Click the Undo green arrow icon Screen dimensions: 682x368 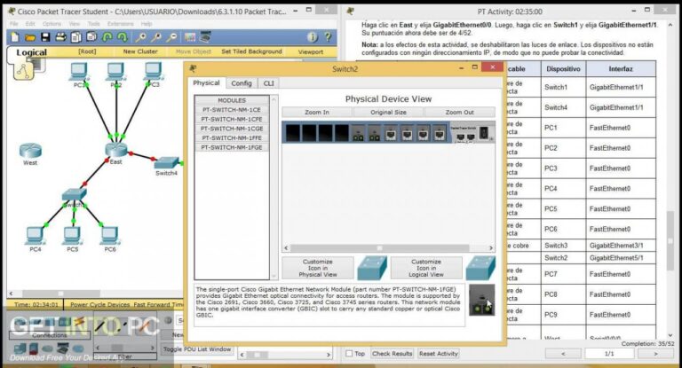[x=107, y=38]
